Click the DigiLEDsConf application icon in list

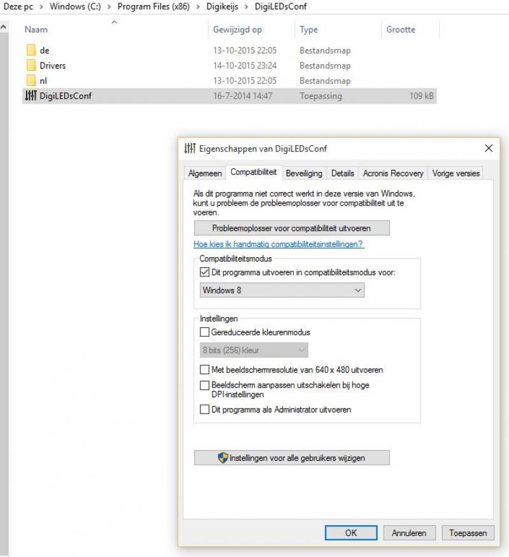pyautogui.click(x=31, y=95)
